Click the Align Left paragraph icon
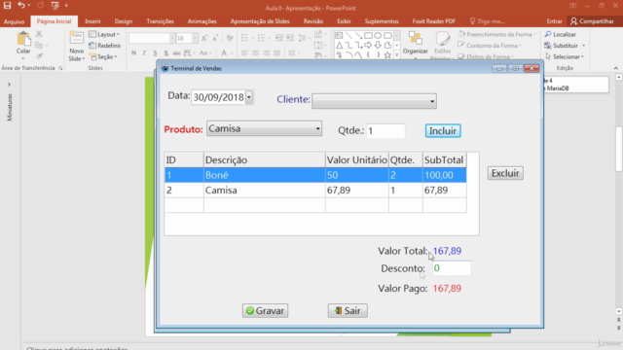623x350 pixels. pos(244,53)
